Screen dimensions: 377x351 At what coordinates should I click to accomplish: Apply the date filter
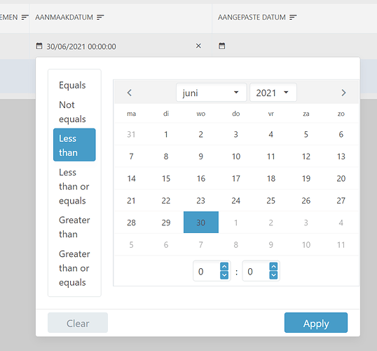316,323
